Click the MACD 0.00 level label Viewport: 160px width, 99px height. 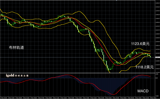(157, 78)
